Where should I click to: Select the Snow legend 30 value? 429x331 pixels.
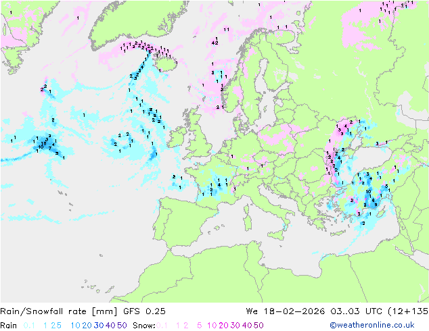tap(235, 326)
